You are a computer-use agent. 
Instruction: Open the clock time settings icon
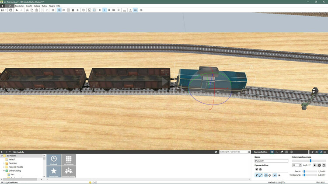pyautogui.click(x=84, y=10)
